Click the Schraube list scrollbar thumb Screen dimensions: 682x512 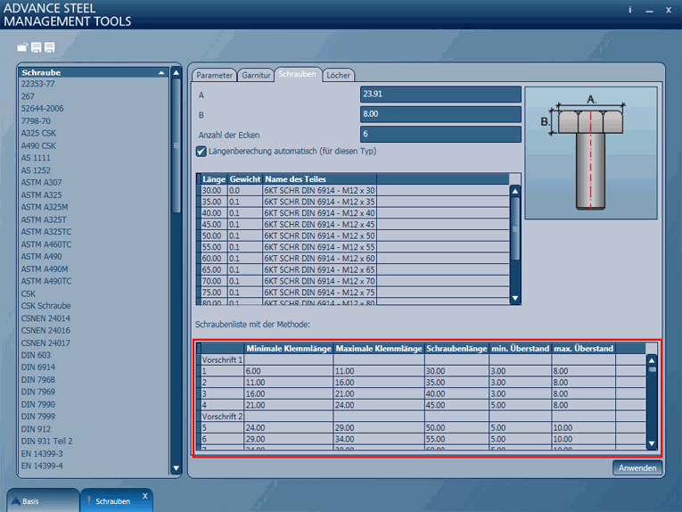click(177, 145)
